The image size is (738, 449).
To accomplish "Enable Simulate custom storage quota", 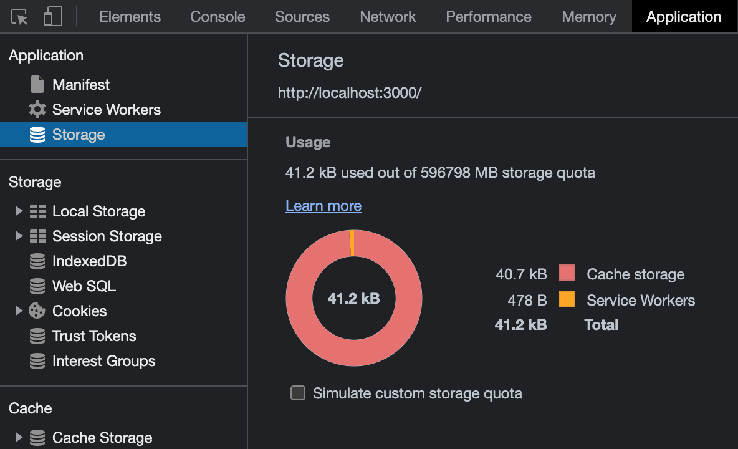I will click(x=297, y=393).
